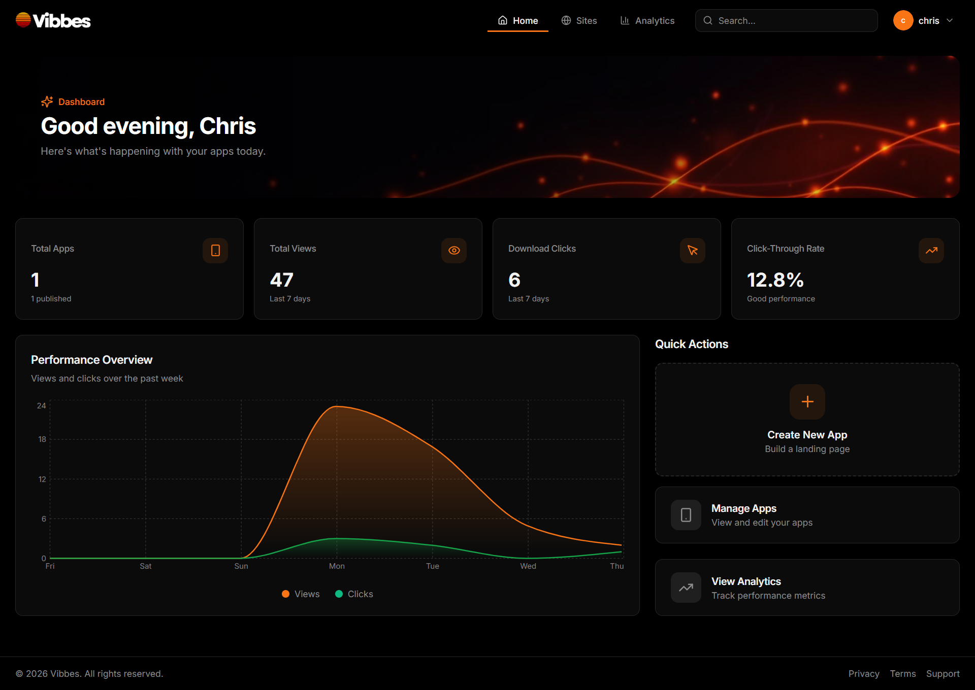Open the Sites tab in navigation

point(579,20)
